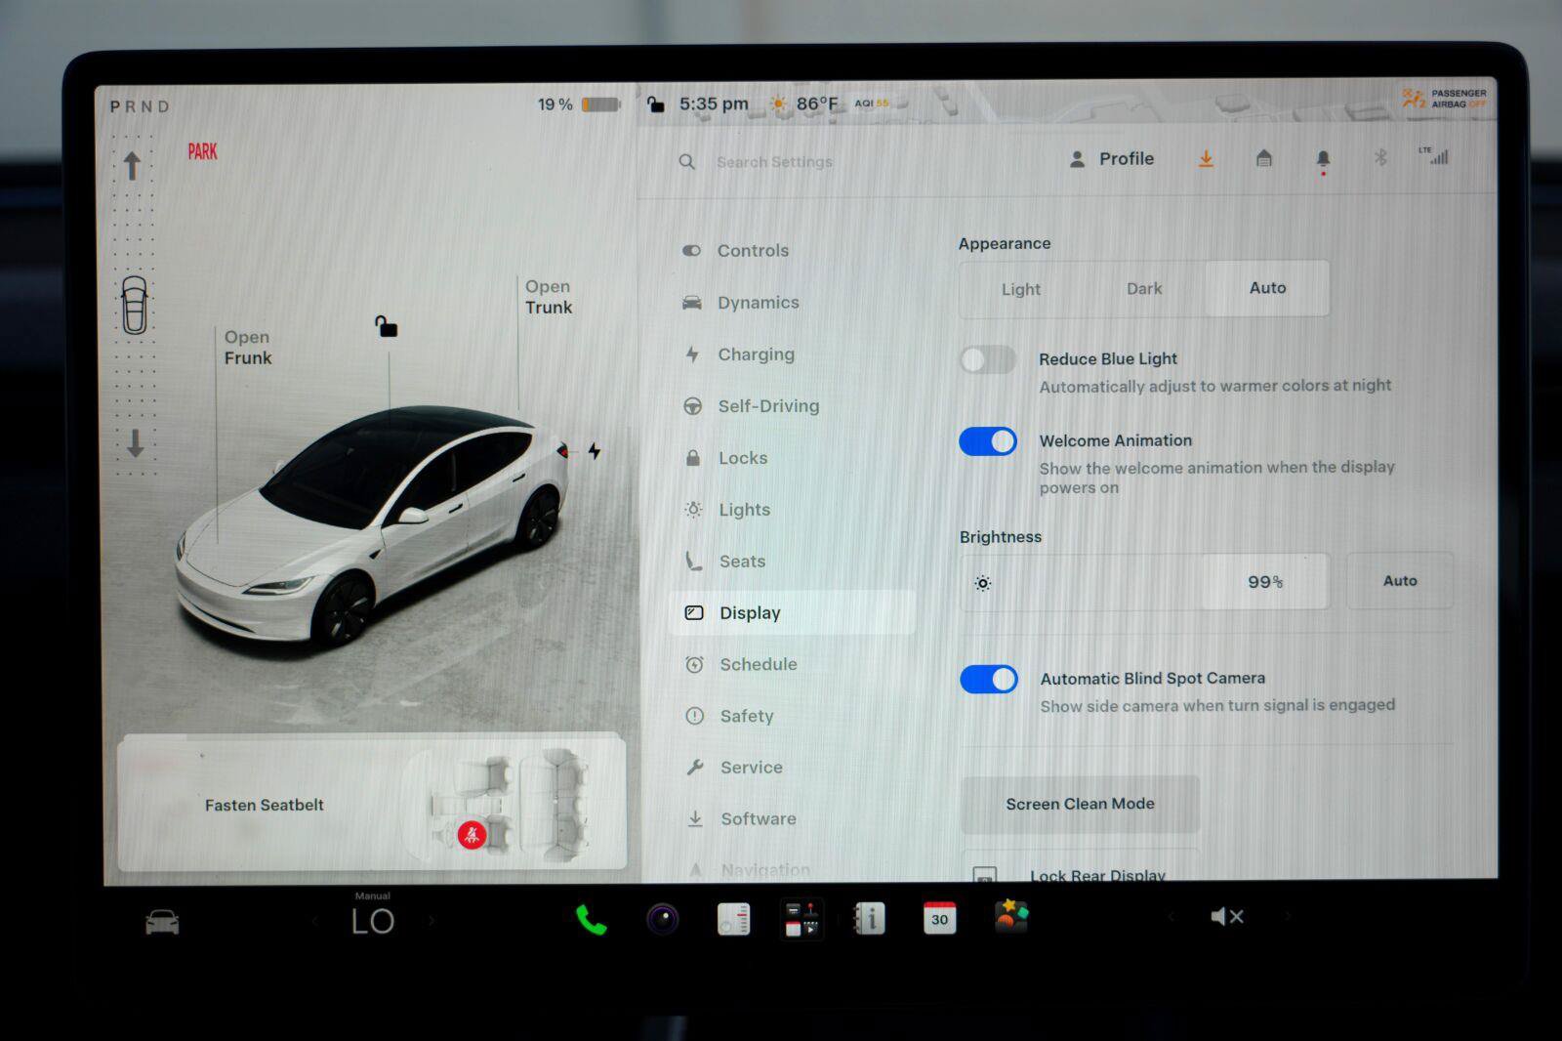
Task: Tap the red seatbelt warning icon
Action: pos(472,835)
